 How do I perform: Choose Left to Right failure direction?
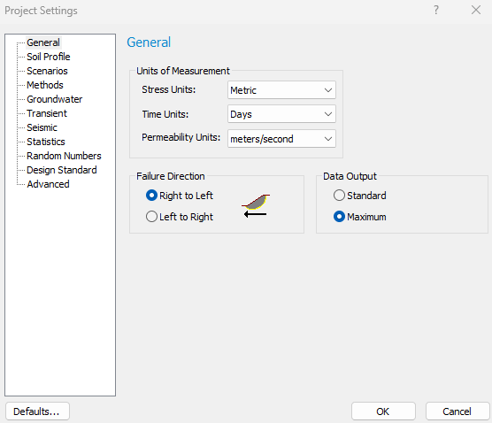pyautogui.click(x=180, y=217)
